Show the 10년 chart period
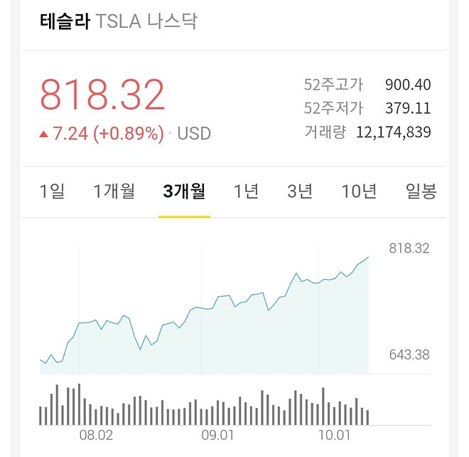The width and height of the screenshot is (469, 457). [359, 191]
